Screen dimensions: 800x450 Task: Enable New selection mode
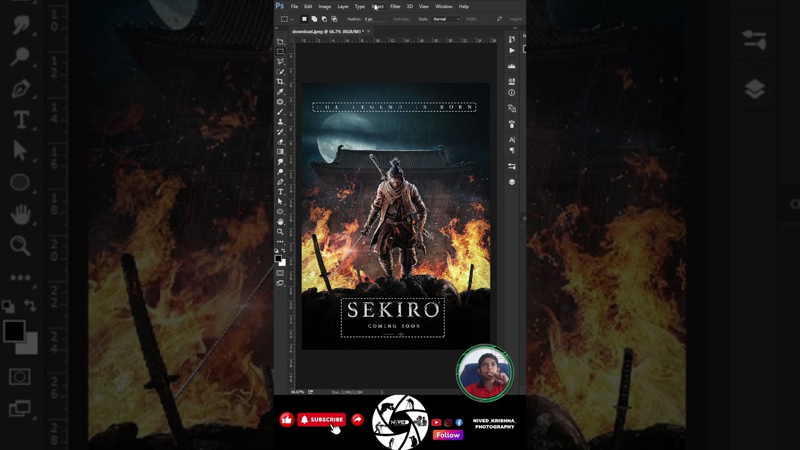click(x=304, y=19)
